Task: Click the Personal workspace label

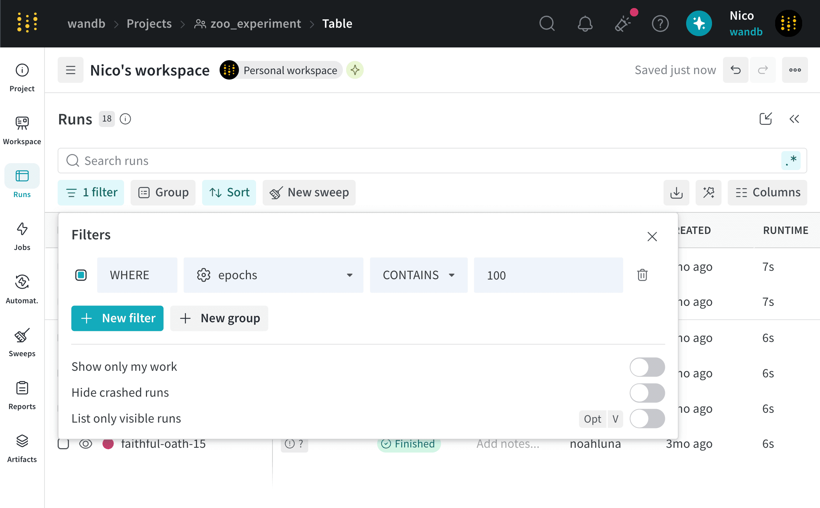Action: pyautogui.click(x=290, y=70)
